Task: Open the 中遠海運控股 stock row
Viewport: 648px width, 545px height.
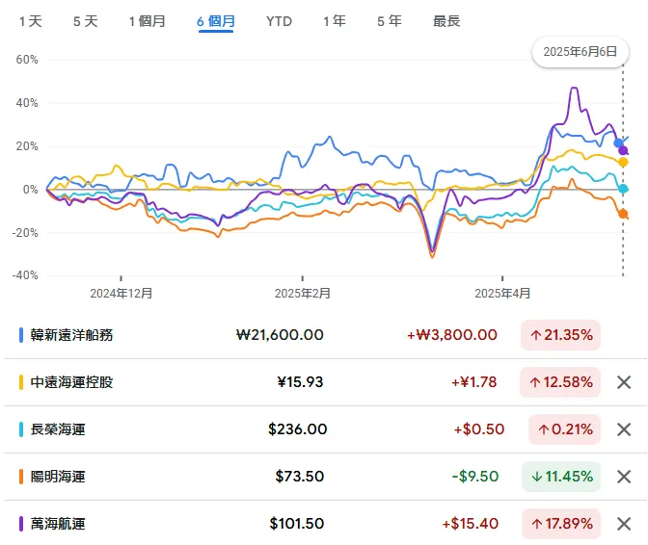Action: (x=325, y=382)
